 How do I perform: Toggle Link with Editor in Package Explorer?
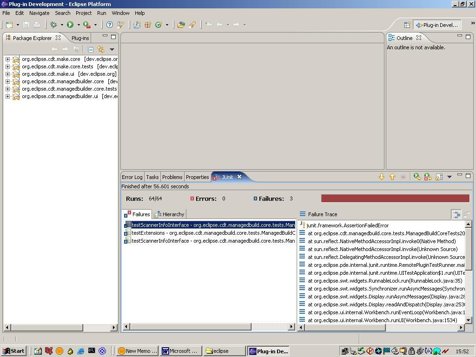pyautogui.click(x=101, y=49)
